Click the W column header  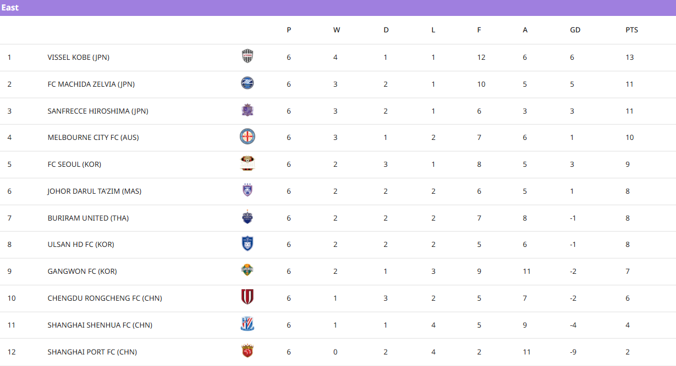(x=337, y=30)
